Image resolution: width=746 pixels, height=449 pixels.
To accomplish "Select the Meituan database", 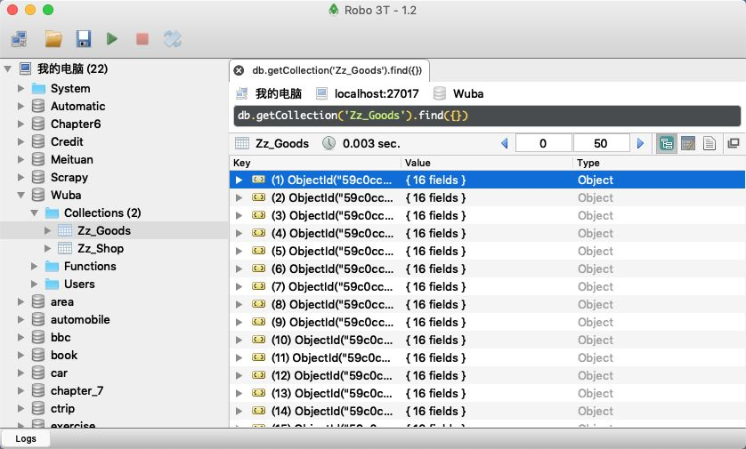I will point(72,160).
